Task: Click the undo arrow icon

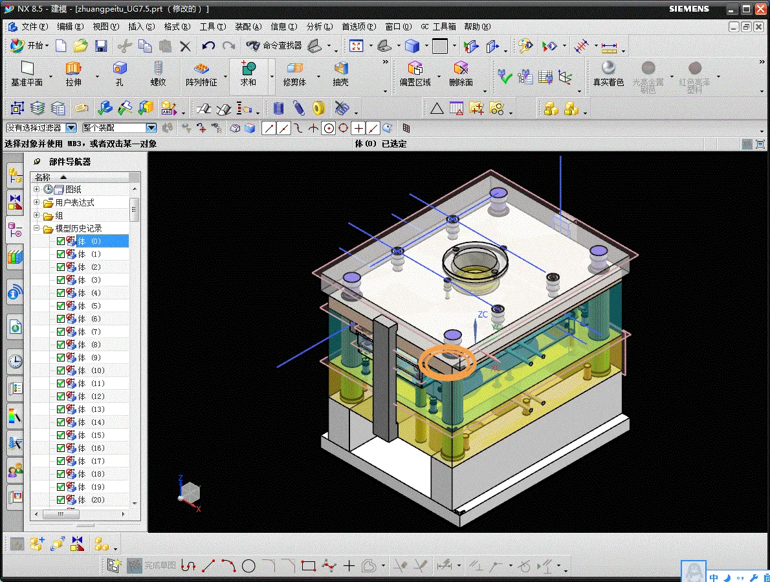Action: [208, 46]
